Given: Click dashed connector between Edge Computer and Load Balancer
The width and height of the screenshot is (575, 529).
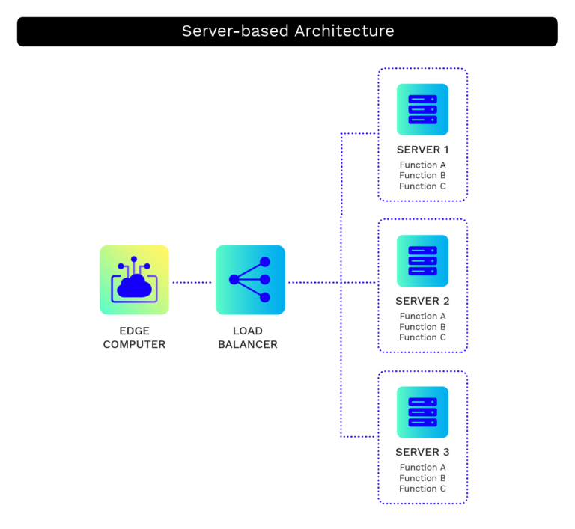Looking at the screenshot, I should click(x=192, y=283).
